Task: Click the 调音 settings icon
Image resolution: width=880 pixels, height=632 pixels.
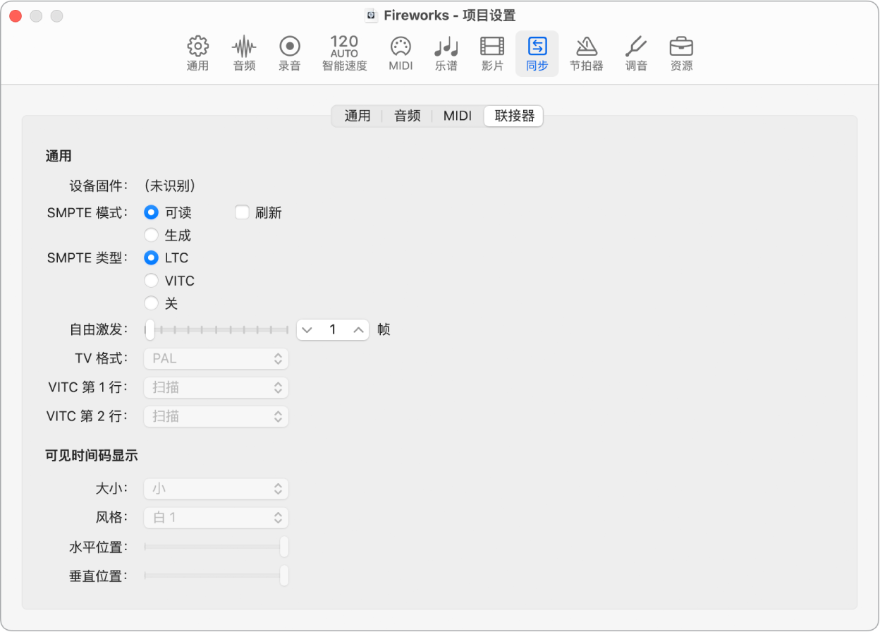Action: pos(635,53)
